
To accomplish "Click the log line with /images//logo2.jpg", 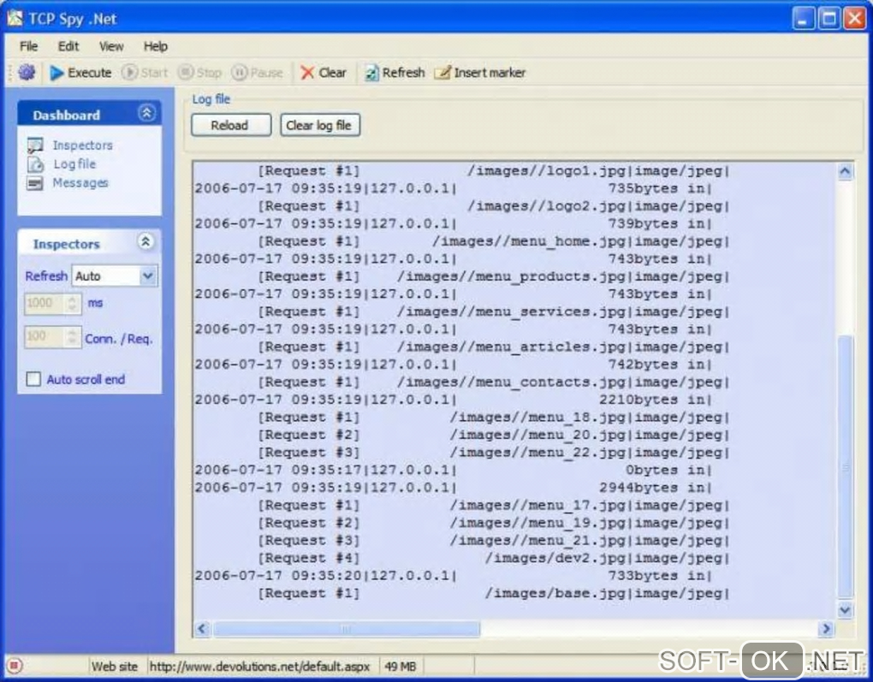I will pos(493,206).
